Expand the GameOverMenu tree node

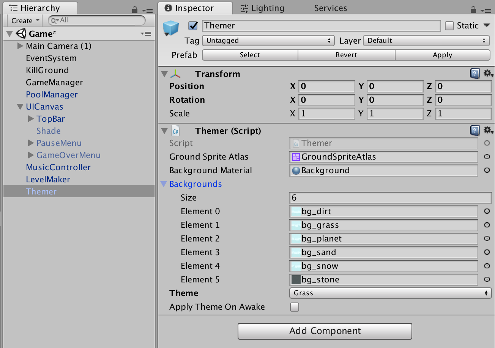coord(31,155)
